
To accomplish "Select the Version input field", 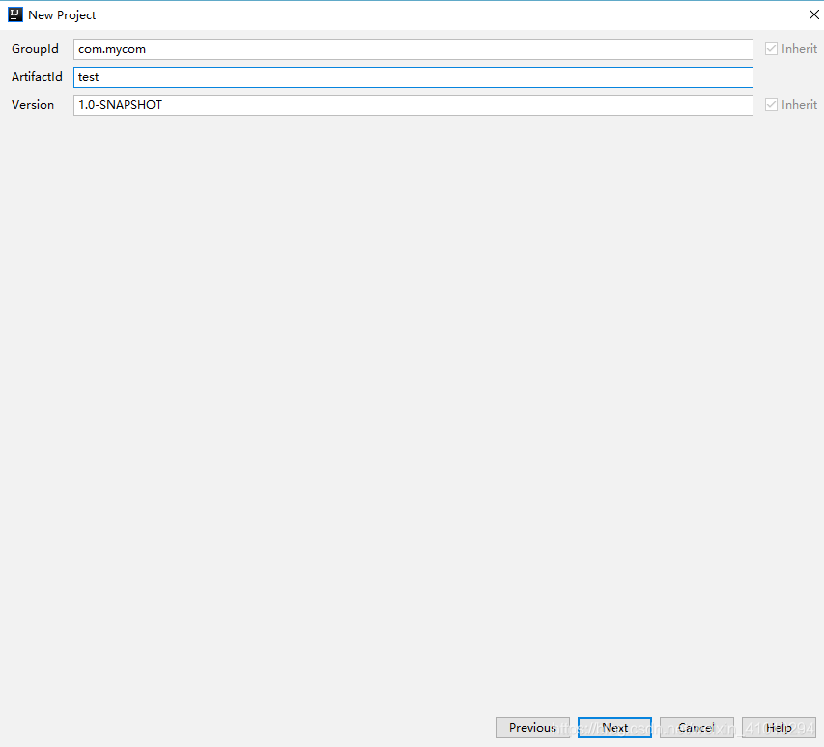I will [413, 105].
